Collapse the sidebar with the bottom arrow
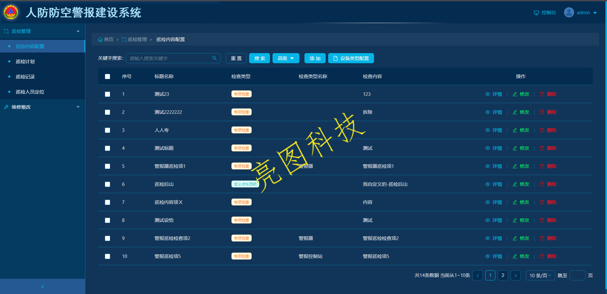 pyautogui.click(x=43, y=286)
